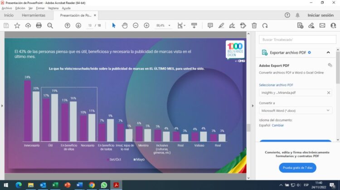Select the highlighter pen tool

pyautogui.click(x=221, y=25)
